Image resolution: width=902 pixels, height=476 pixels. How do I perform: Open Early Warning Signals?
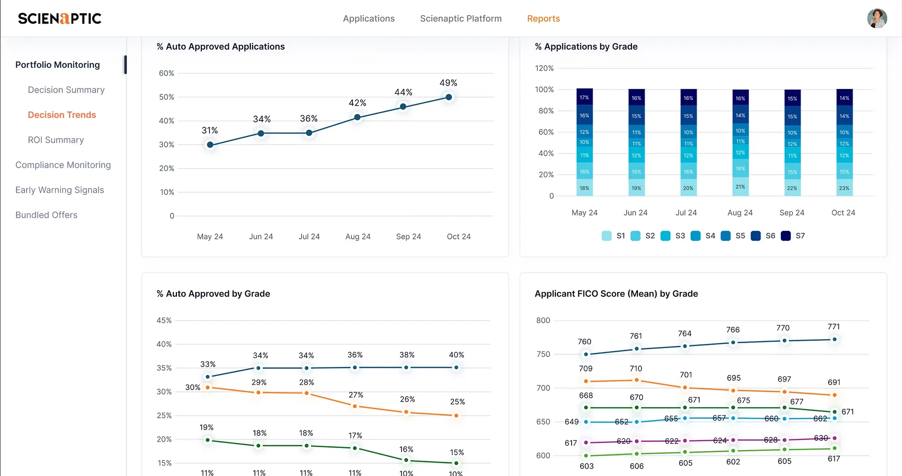60,190
